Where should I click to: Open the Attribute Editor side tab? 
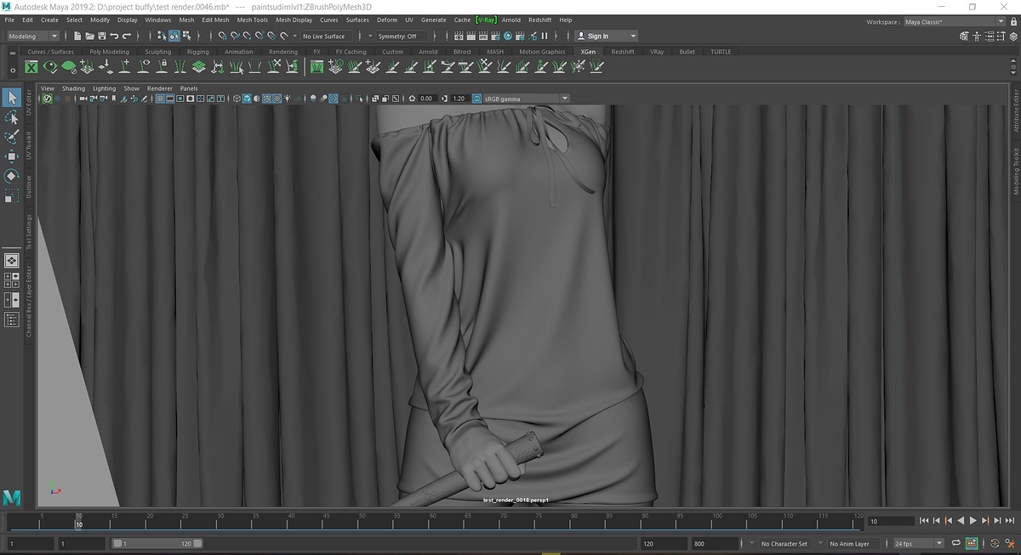[x=1016, y=111]
